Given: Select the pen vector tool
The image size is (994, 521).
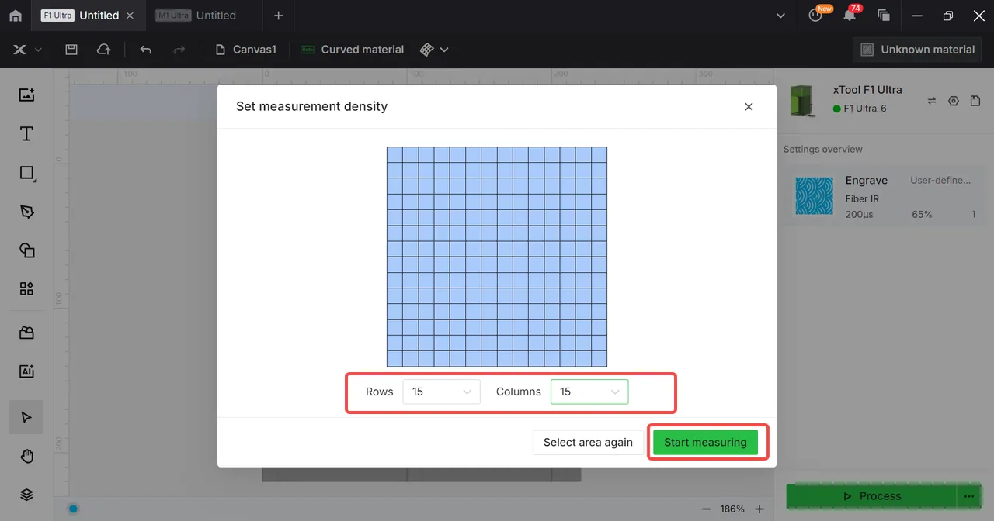Looking at the screenshot, I should point(26,212).
